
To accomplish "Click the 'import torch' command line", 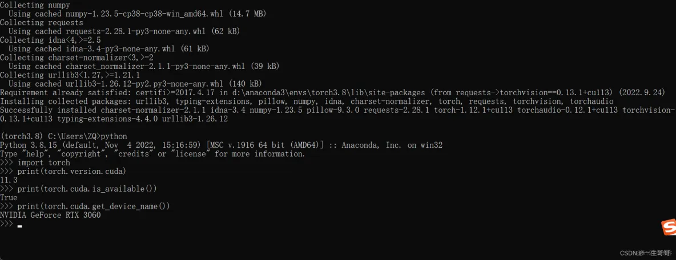I will point(35,162).
